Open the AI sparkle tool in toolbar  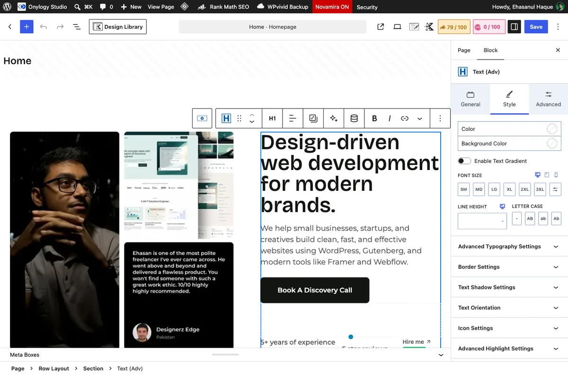pos(334,119)
